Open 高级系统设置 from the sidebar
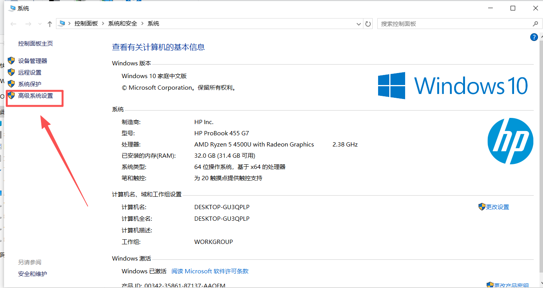 pos(36,95)
